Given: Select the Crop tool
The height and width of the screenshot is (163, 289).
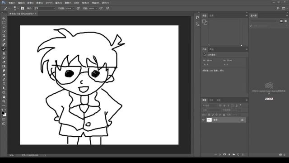Looking at the screenshot, I should (x=4, y=36).
